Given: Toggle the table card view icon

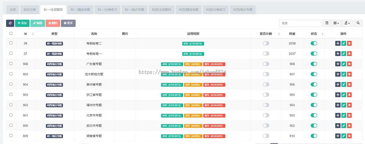Looking at the screenshot, I should click(327, 23).
